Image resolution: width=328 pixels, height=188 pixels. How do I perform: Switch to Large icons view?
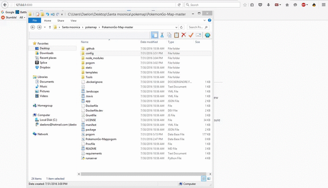[x=209, y=179]
